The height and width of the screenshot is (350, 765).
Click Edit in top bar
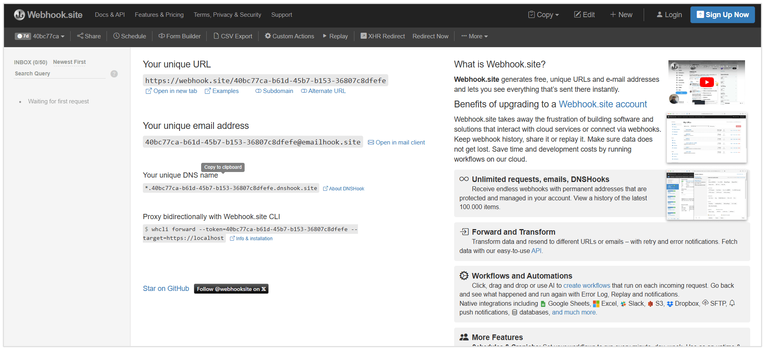(x=584, y=15)
